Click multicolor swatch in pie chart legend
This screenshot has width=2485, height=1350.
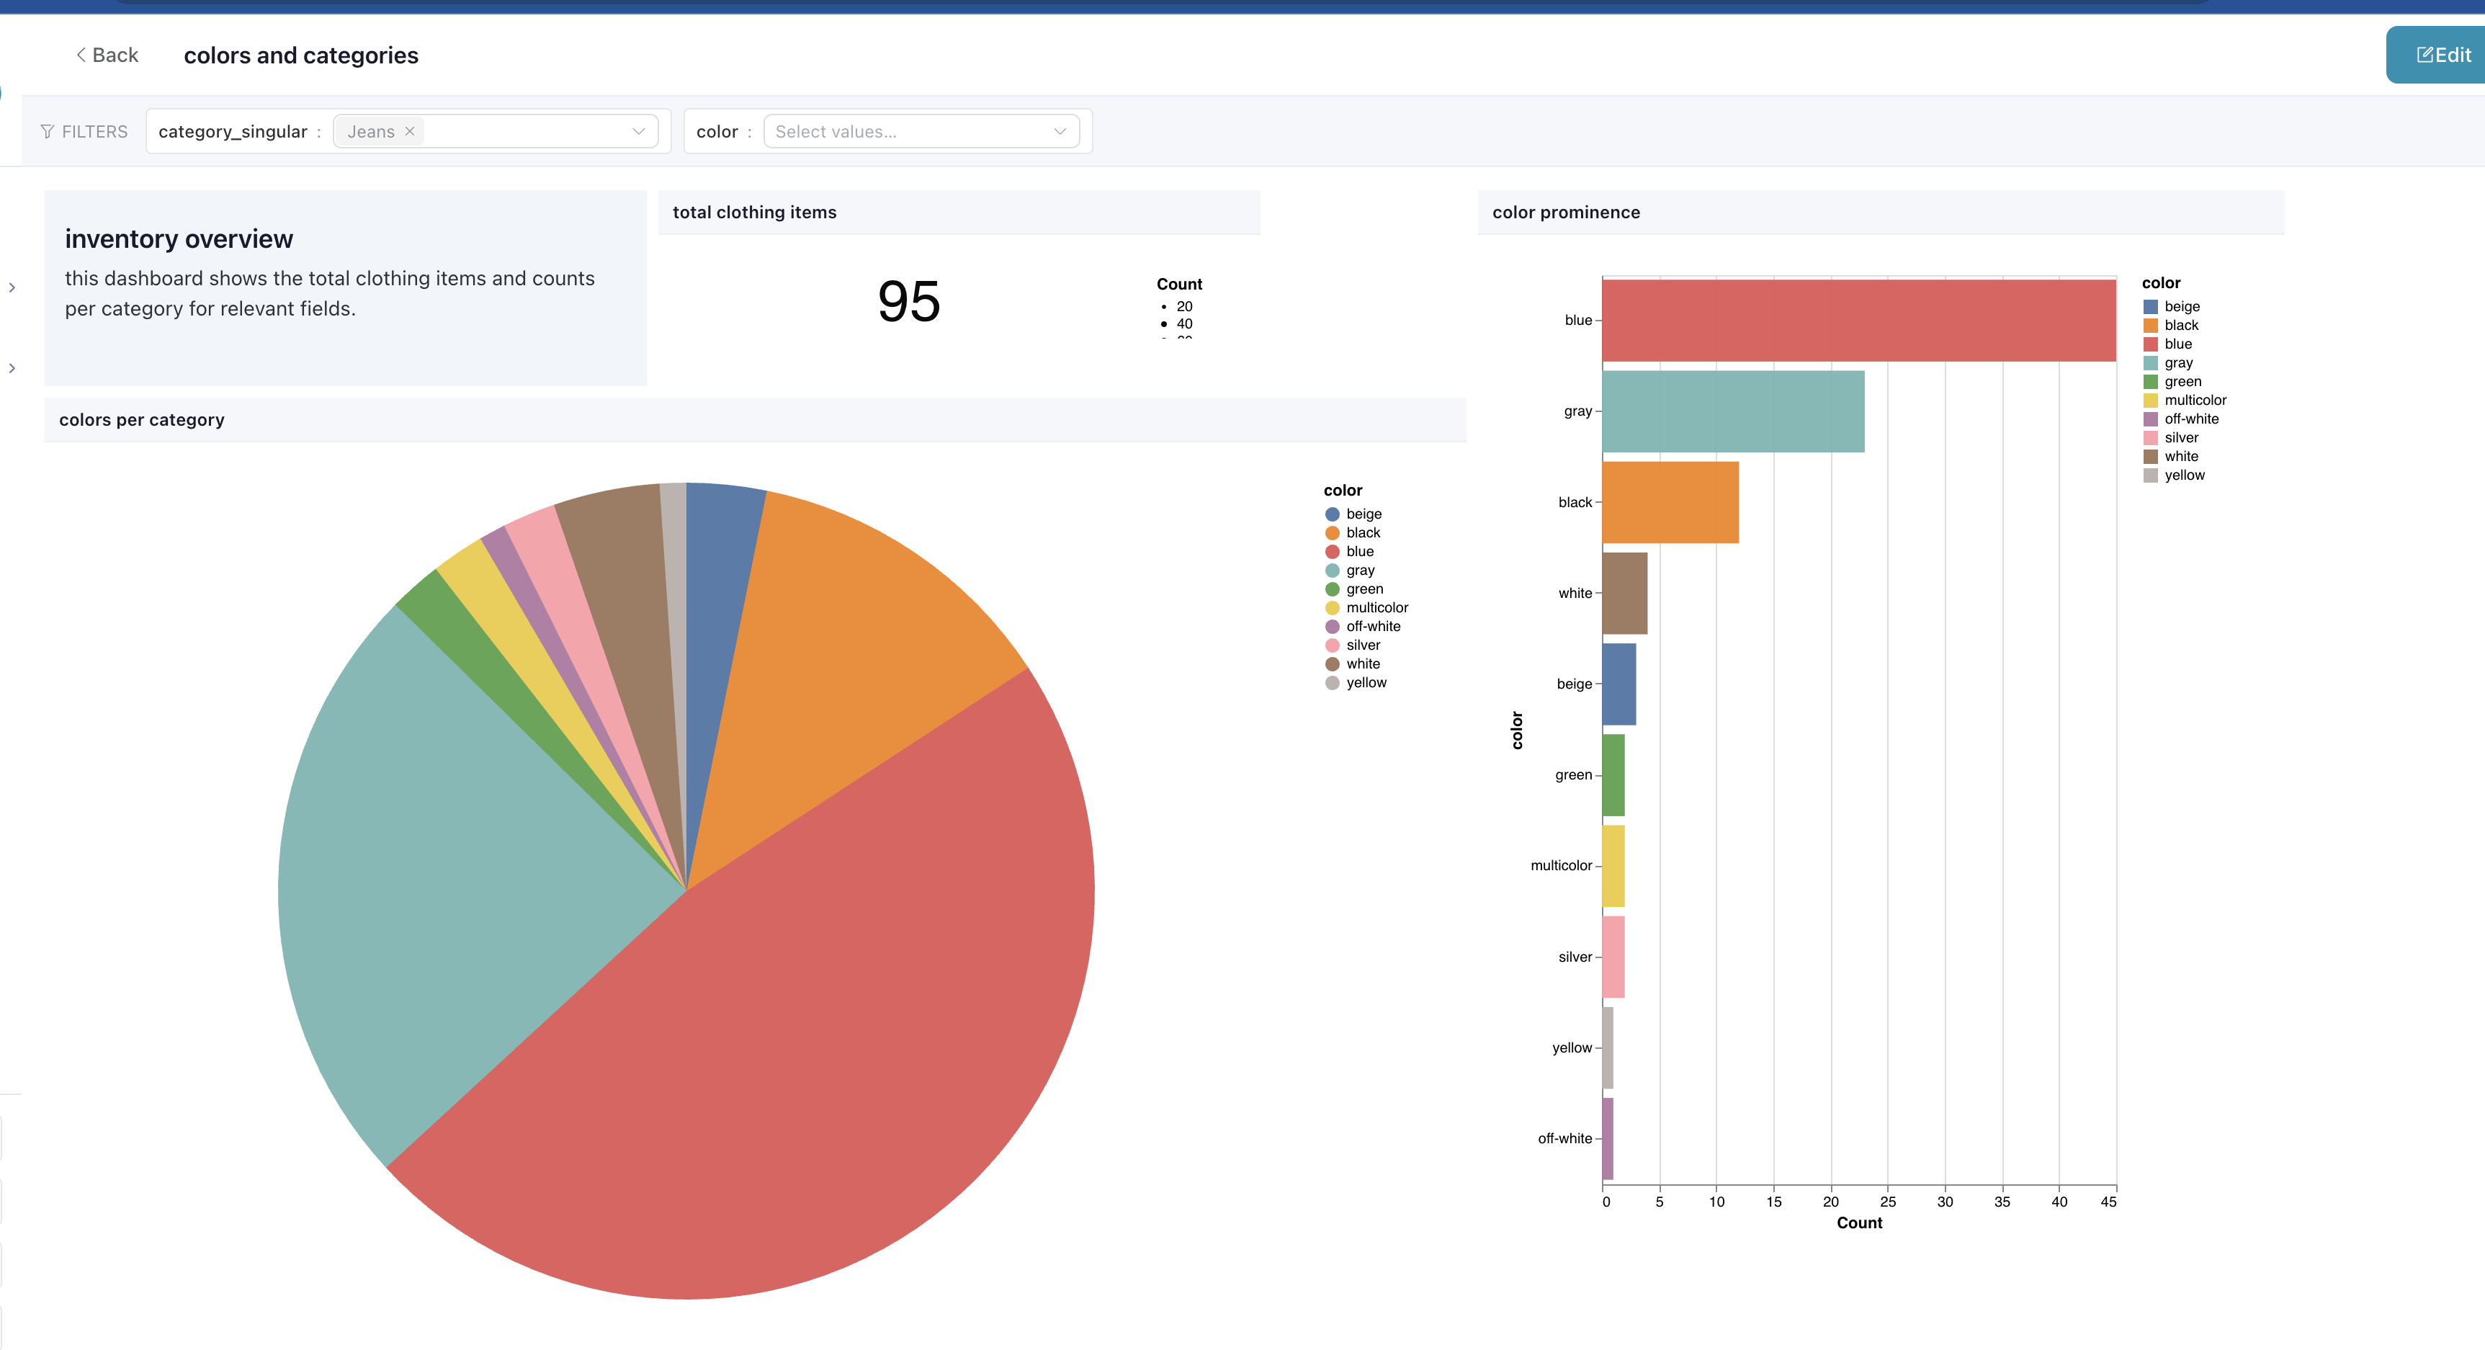pos(1333,608)
